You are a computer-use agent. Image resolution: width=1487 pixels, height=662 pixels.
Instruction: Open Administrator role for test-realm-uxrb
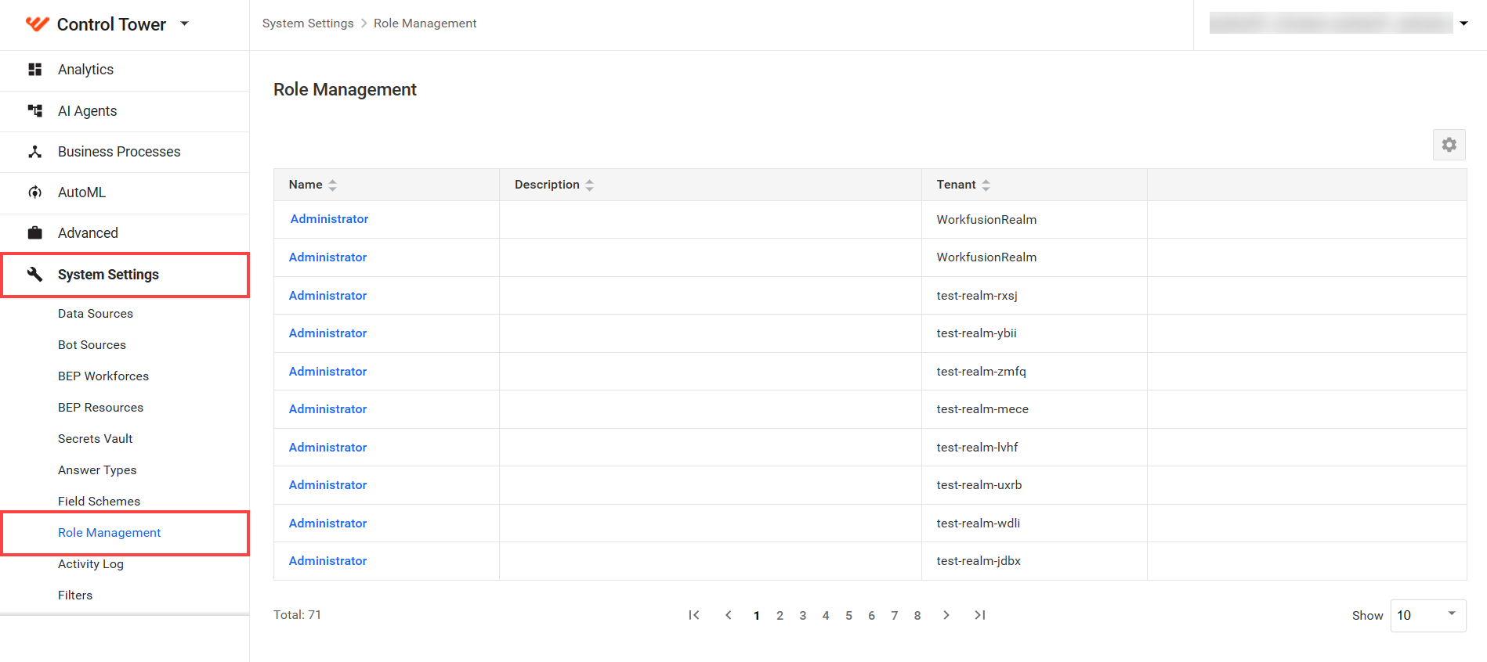pos(327,485)
